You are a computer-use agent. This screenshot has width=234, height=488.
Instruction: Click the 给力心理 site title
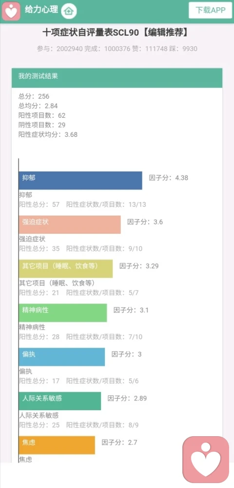coord(41,10)
